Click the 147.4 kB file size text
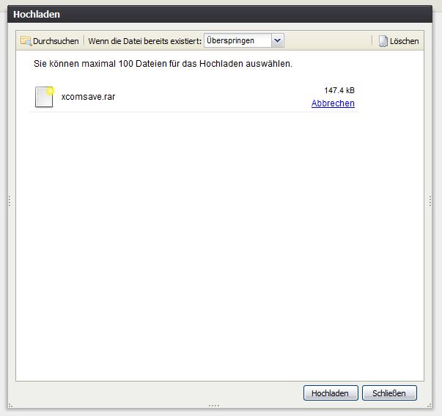This screenshot has height=416, width=442. 339,90
